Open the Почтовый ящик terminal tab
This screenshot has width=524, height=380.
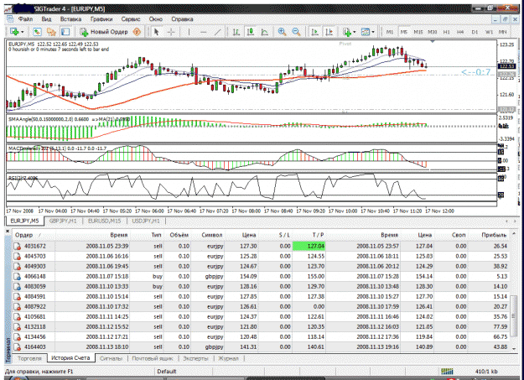click(x=153, y=358)
